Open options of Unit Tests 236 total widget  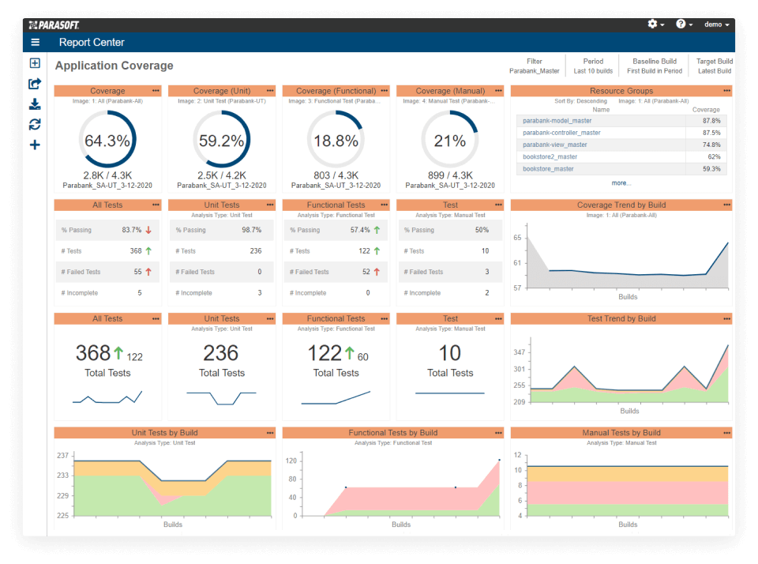(270, 318)
